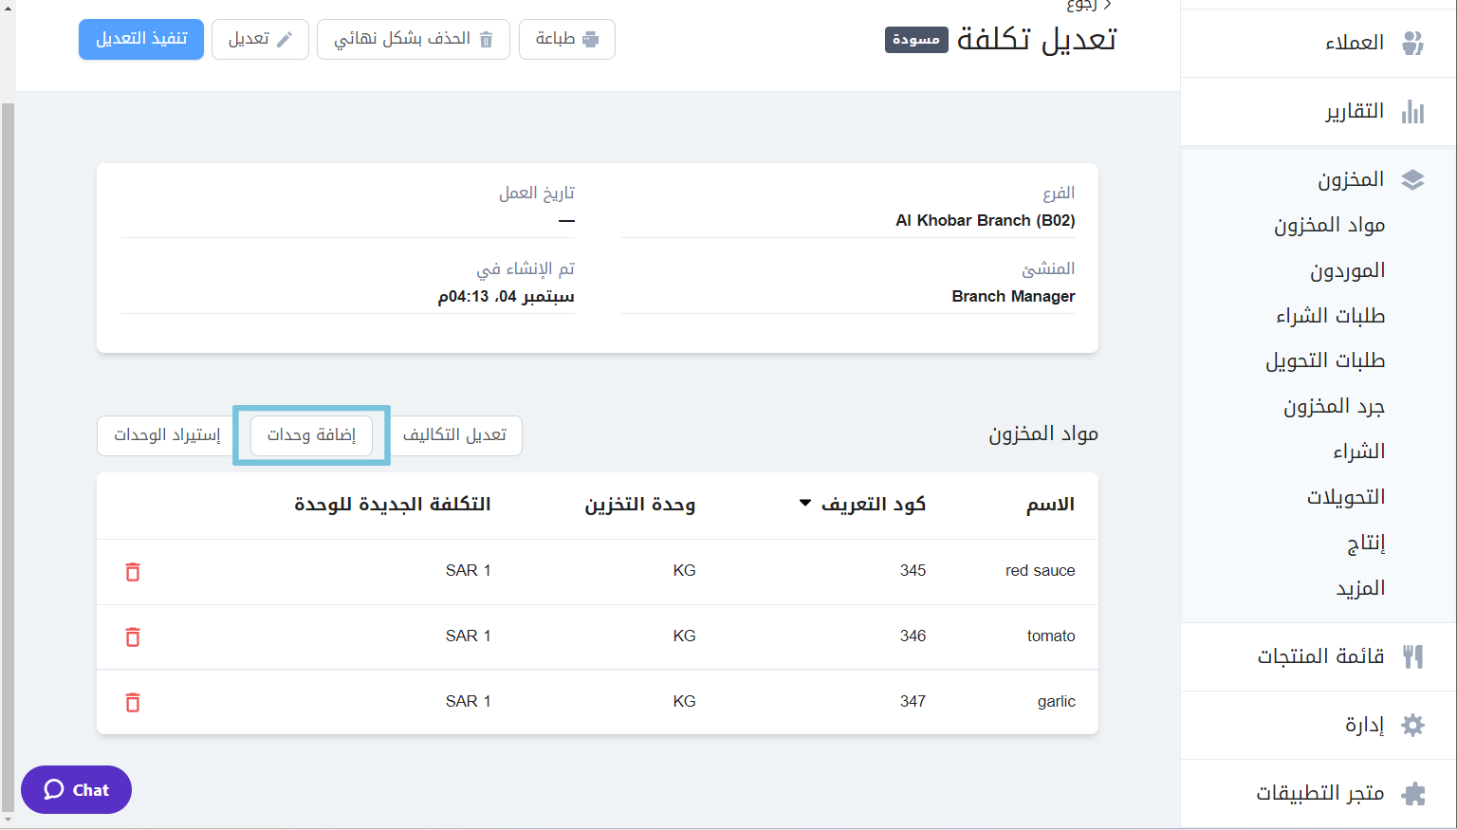Delete the red sauce row using its trash icon

point(132,572)
